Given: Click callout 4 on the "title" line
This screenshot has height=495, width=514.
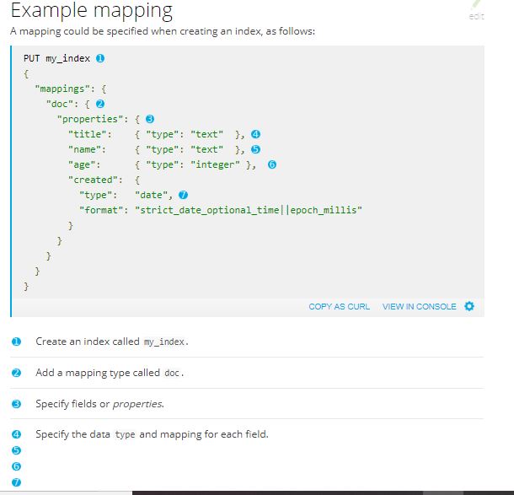Looking at the screenshot, I should (x=255, y=134).
